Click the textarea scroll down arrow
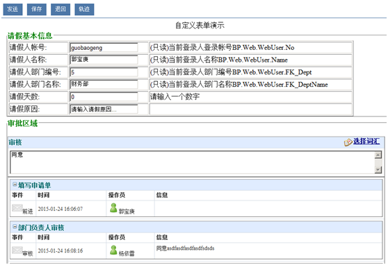 pos(378,170)
